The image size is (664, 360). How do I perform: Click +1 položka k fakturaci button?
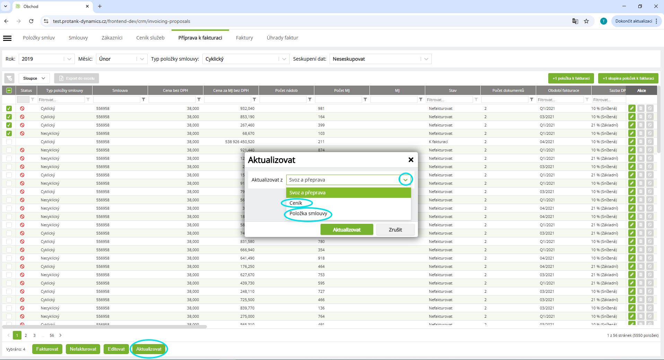click(571, 78)
